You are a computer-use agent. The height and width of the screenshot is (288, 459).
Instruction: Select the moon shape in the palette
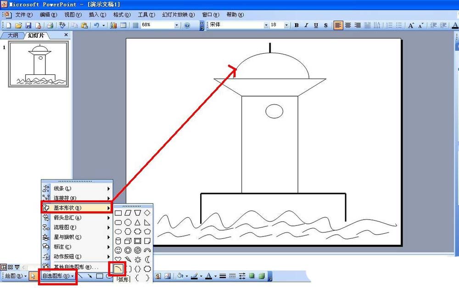click(x=147, y=259)
